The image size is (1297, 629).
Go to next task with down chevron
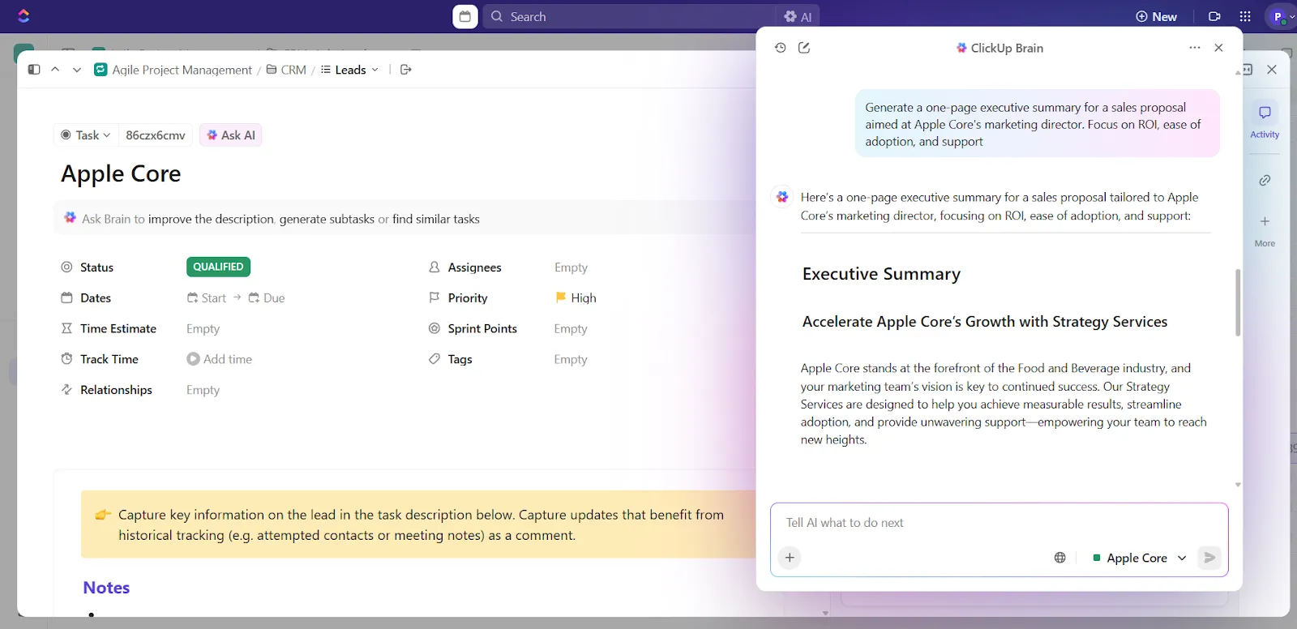77,70
